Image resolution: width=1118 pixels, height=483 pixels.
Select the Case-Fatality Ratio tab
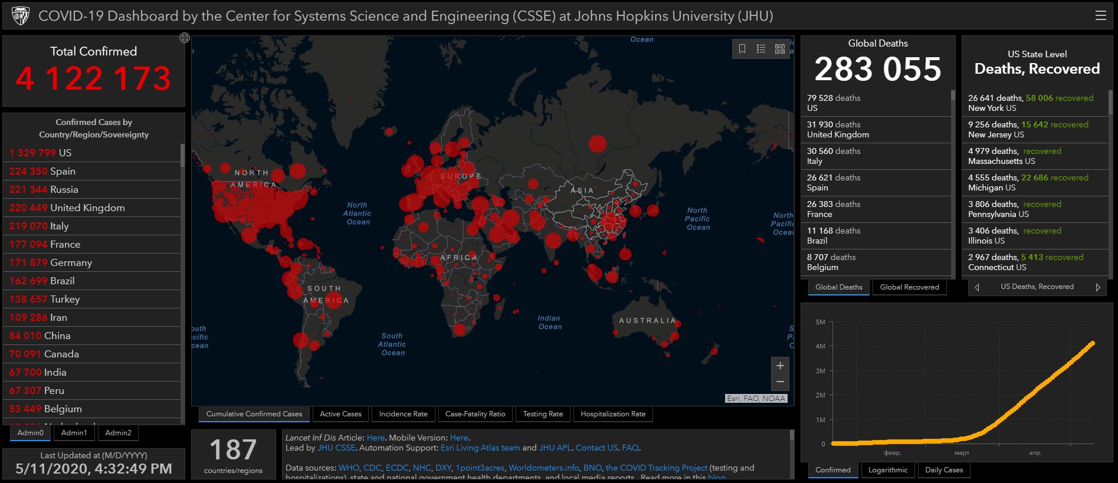point(475,414)
